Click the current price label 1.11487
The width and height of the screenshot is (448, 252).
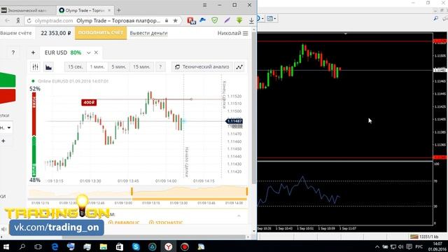coord(234,121)
